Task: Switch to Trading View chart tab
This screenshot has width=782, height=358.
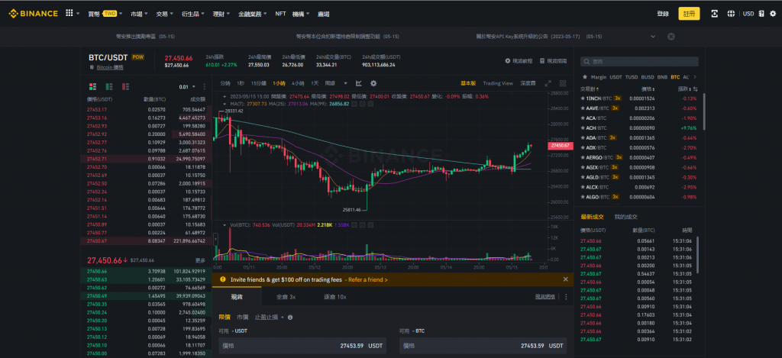Action: point(498,83)
